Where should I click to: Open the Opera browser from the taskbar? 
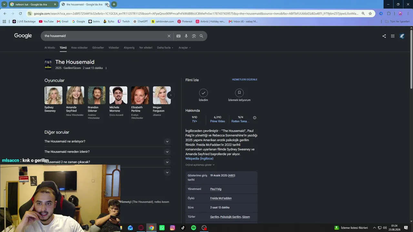(x=141, y=228)
